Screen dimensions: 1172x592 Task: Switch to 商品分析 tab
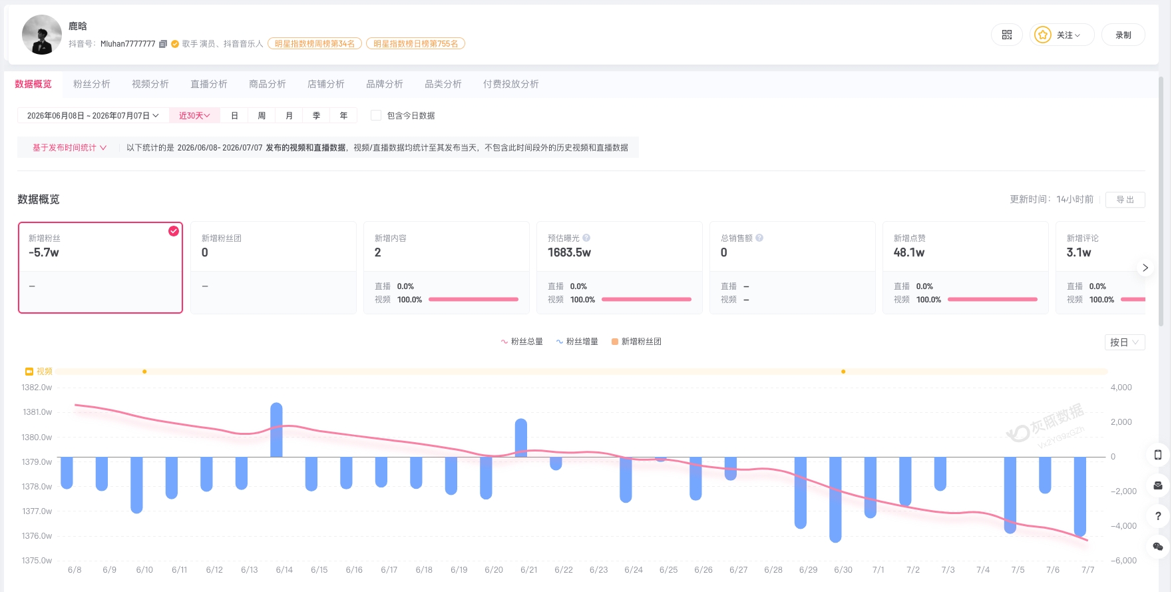pyautogui.click(x=268, y=84)
